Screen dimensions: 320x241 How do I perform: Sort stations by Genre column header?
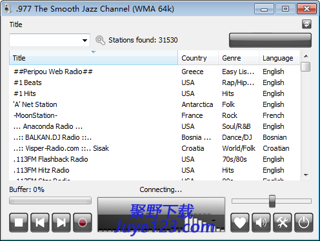point(239,58)
